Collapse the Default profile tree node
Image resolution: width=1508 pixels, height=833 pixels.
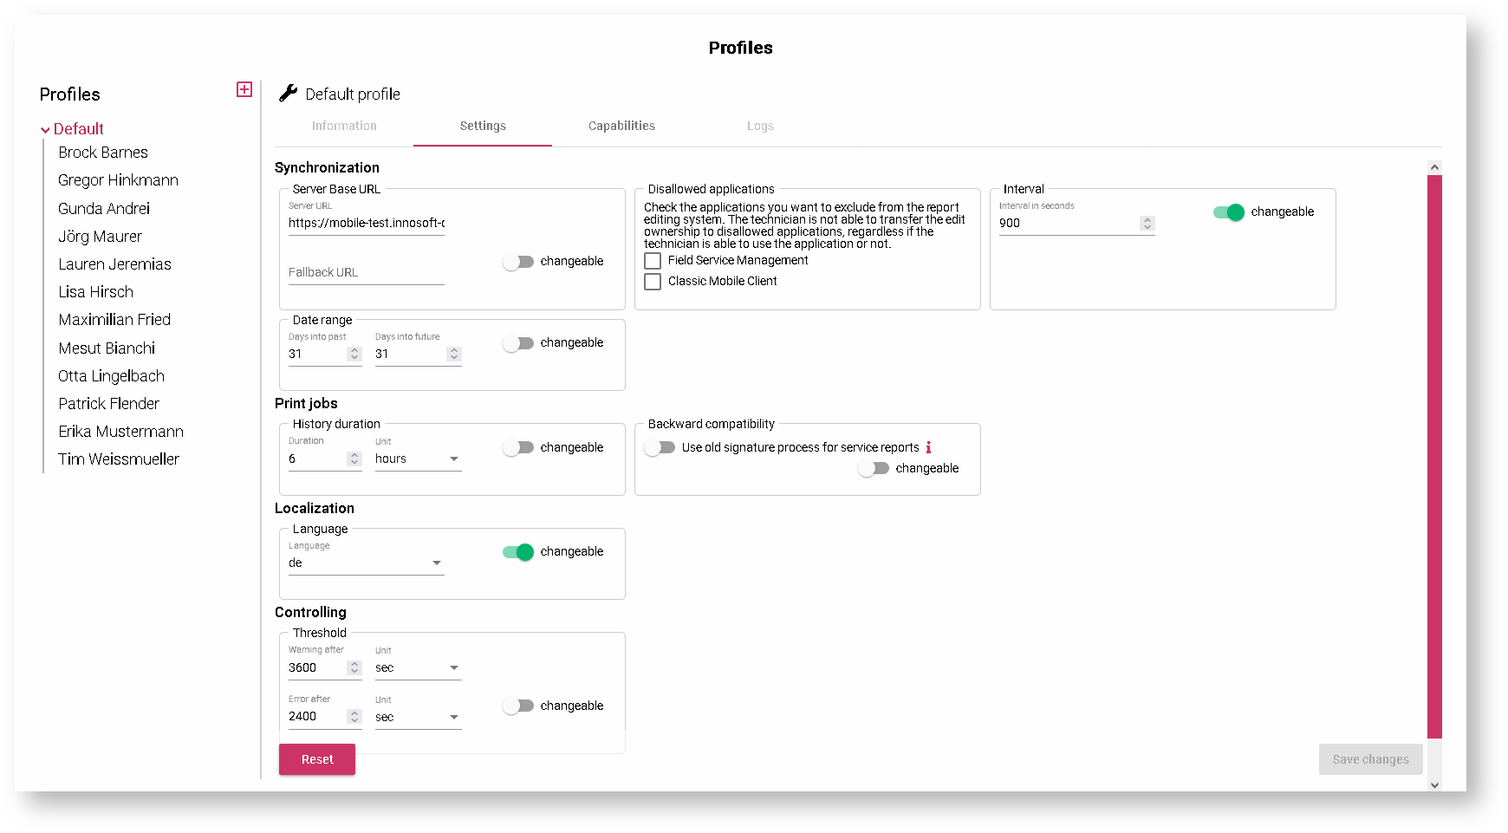[x=45, y=130]
